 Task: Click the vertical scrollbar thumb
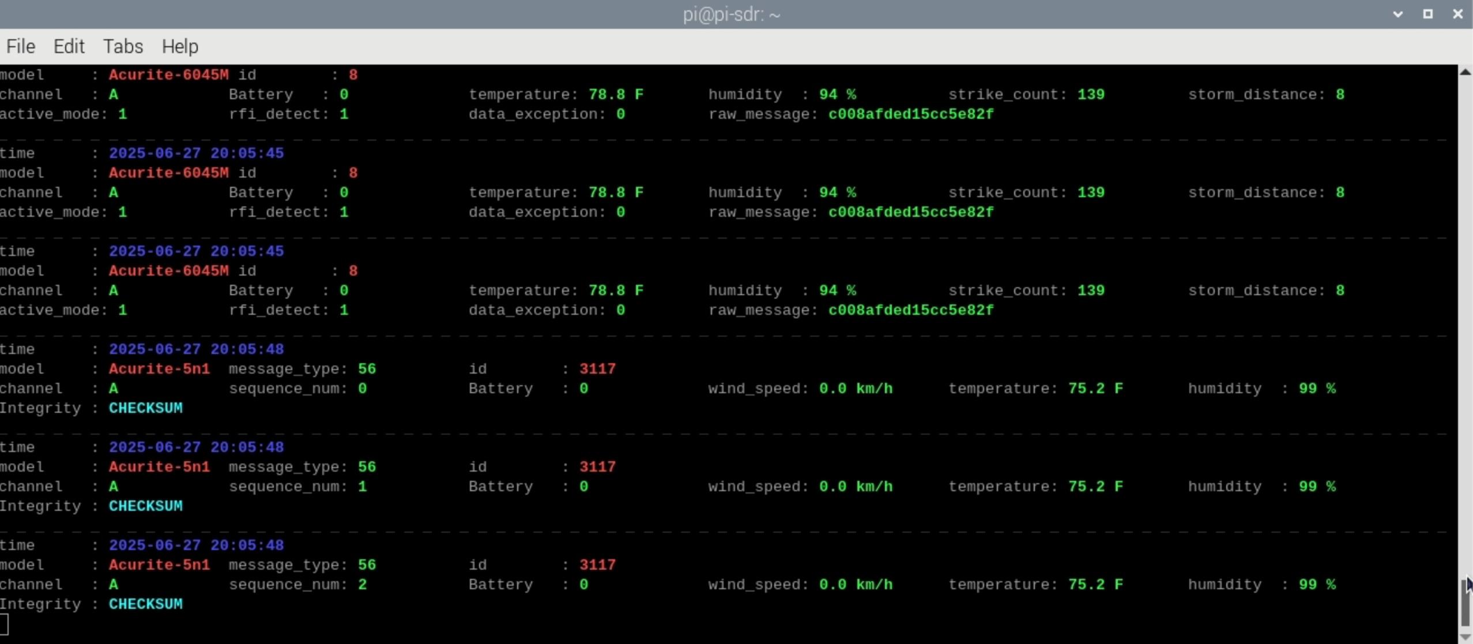1465,602
